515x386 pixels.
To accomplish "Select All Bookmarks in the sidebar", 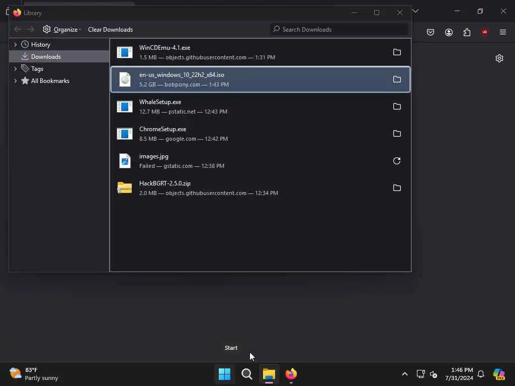I will [50, 81].
